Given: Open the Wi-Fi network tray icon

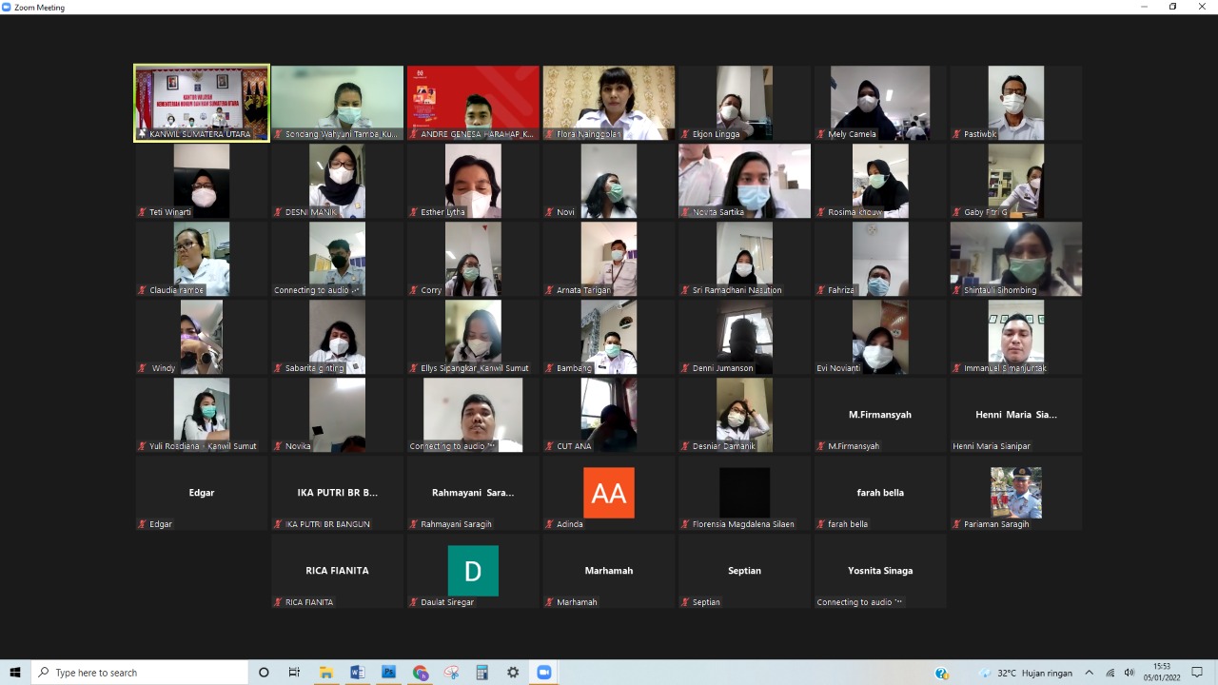Looking at the screenshot, I should click(x=1110, y=673).
